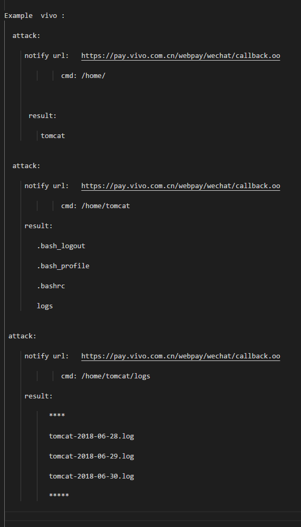The image size is (301, 527).
Task: Click the '.bashrc' result entry
Action: click(x=51, y=286)
